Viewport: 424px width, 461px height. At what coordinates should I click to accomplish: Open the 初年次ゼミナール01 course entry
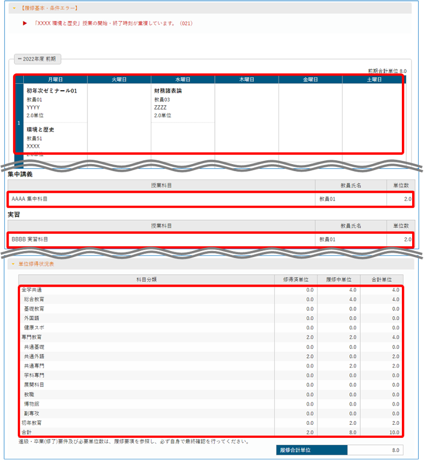[x=52, y=91]
